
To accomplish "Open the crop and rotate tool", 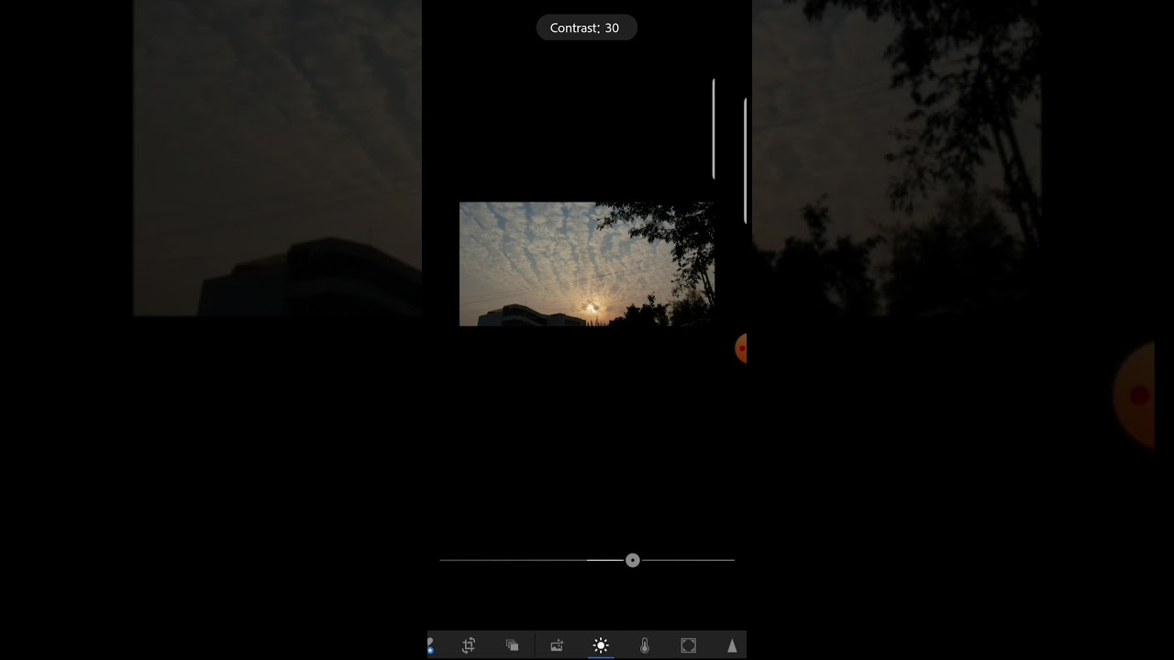I will [x=469, y=645].
